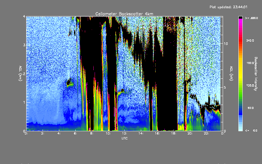This screenshot has height=164, width=262.
Task: Click the '10:' tick on the time axis
Action: (x=108, y=133)
